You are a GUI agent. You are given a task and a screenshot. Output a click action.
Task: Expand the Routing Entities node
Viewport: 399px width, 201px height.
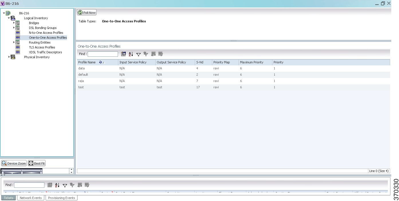[x=14, y=42]
